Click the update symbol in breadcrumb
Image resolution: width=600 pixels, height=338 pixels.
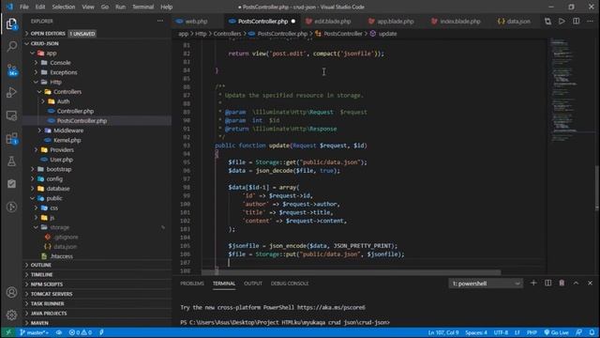point(383,34)
